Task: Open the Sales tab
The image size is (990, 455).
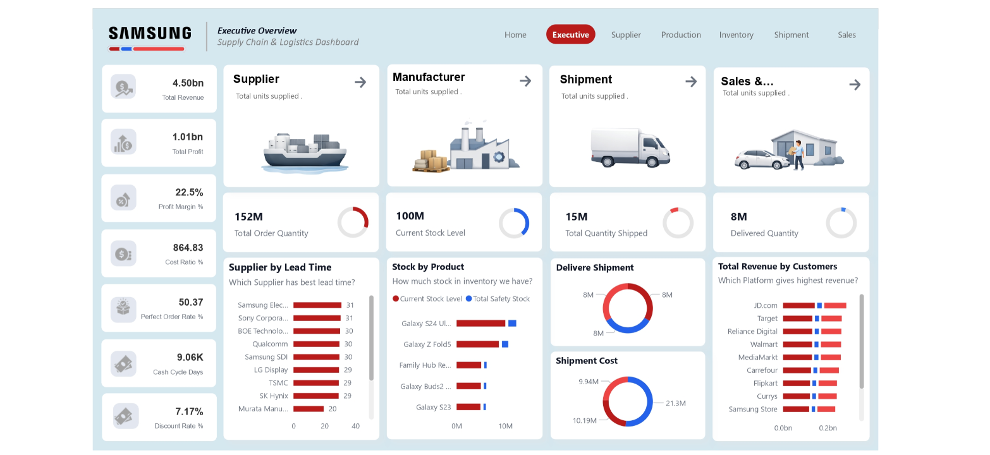Action: tap(846, 35)
